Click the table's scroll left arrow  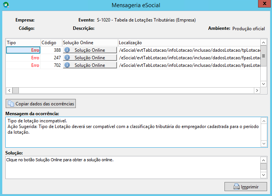tap(9, 91)
